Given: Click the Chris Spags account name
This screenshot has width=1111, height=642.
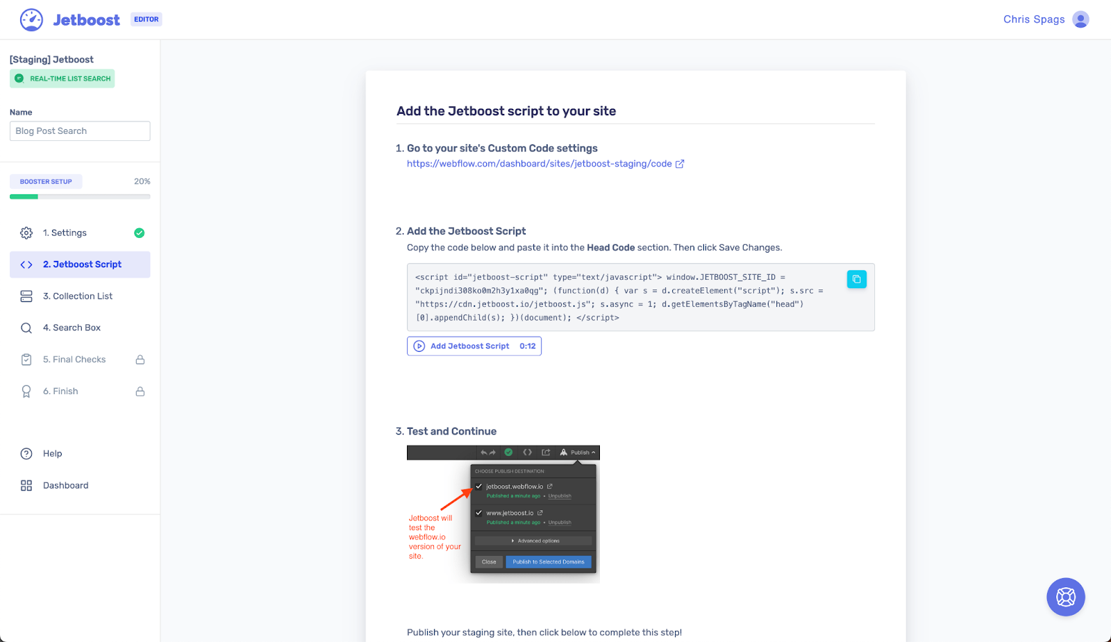Looking at the screenshot, I should pos(1034,19).
